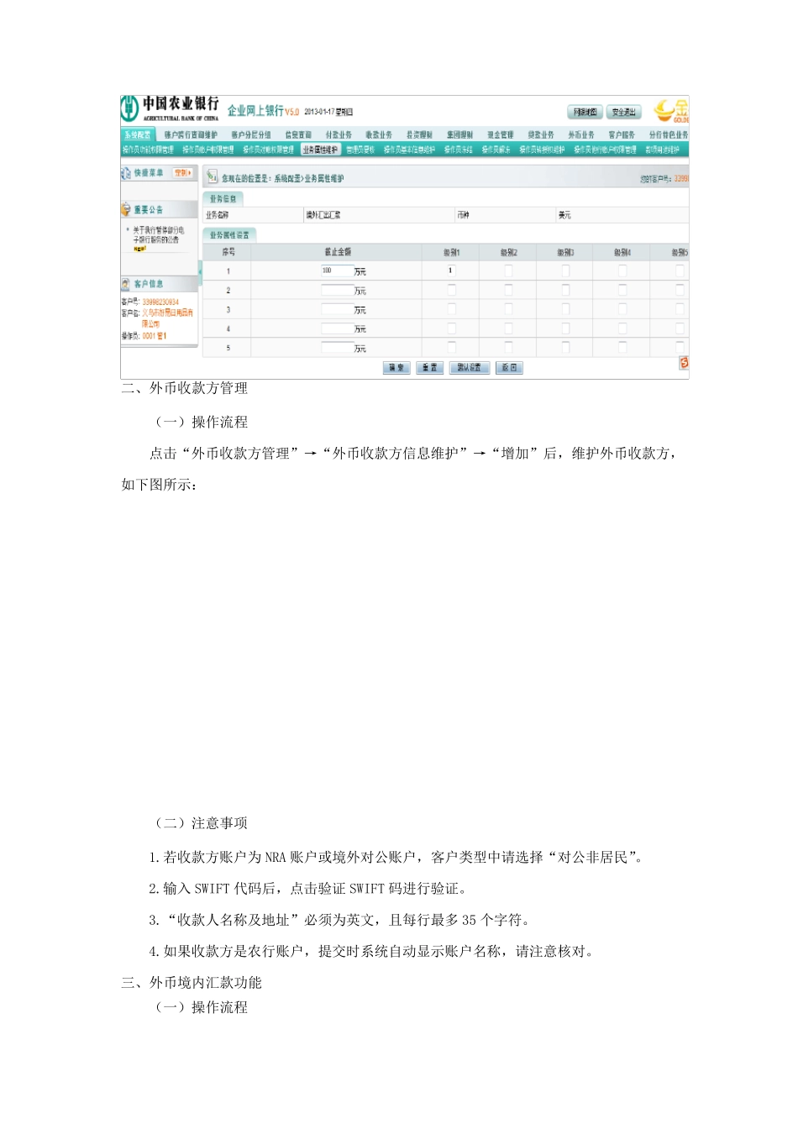Open the 现金管理 menu
798x1129 pixels.
(x=501, y=135)
